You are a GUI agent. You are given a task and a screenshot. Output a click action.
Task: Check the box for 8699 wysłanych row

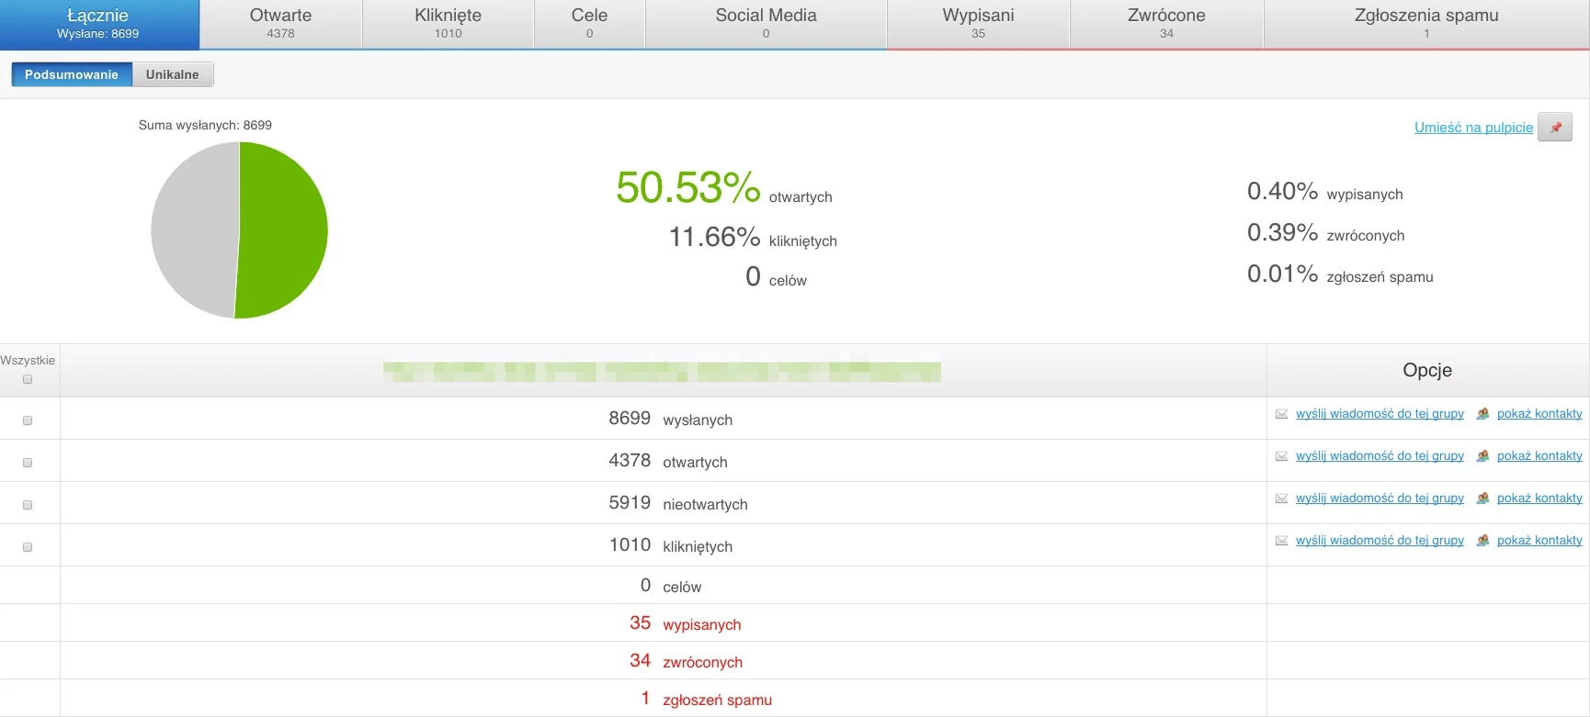click(x=28, y=420)
